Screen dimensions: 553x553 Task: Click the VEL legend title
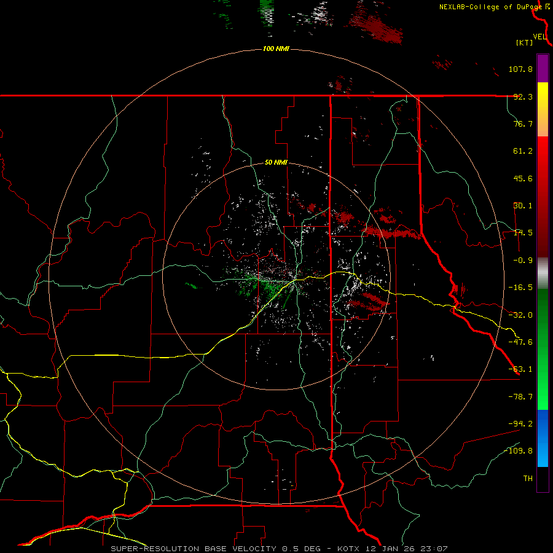coord(539,36)
